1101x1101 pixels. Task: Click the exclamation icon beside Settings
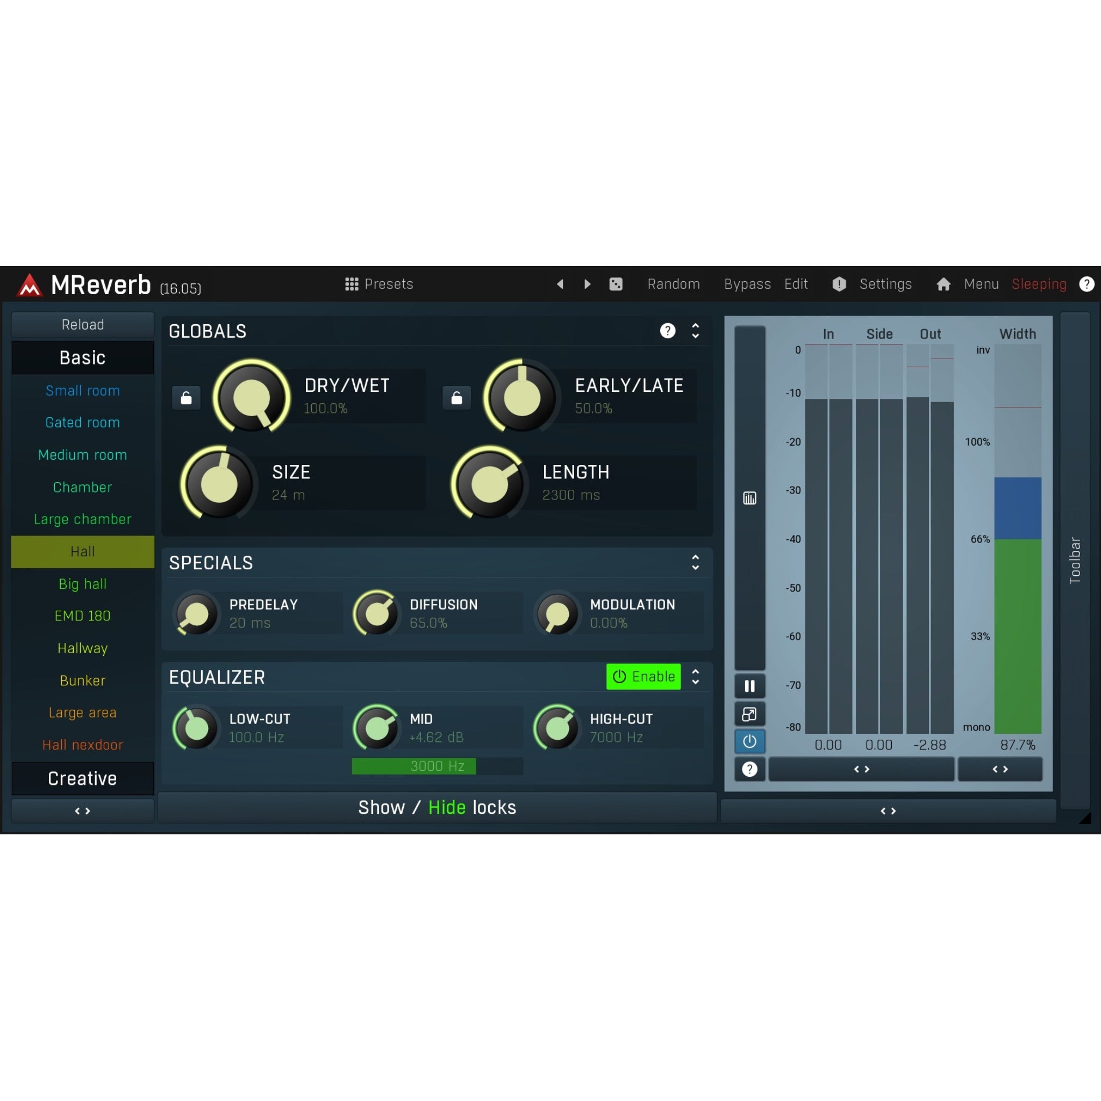pyautogui.click(x=838, y=284)
